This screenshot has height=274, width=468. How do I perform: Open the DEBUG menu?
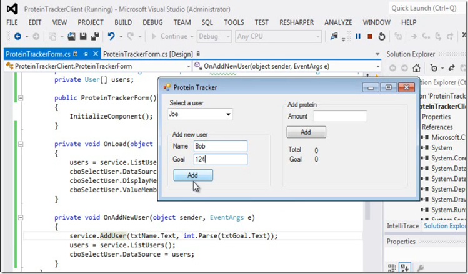click(152, 22)
